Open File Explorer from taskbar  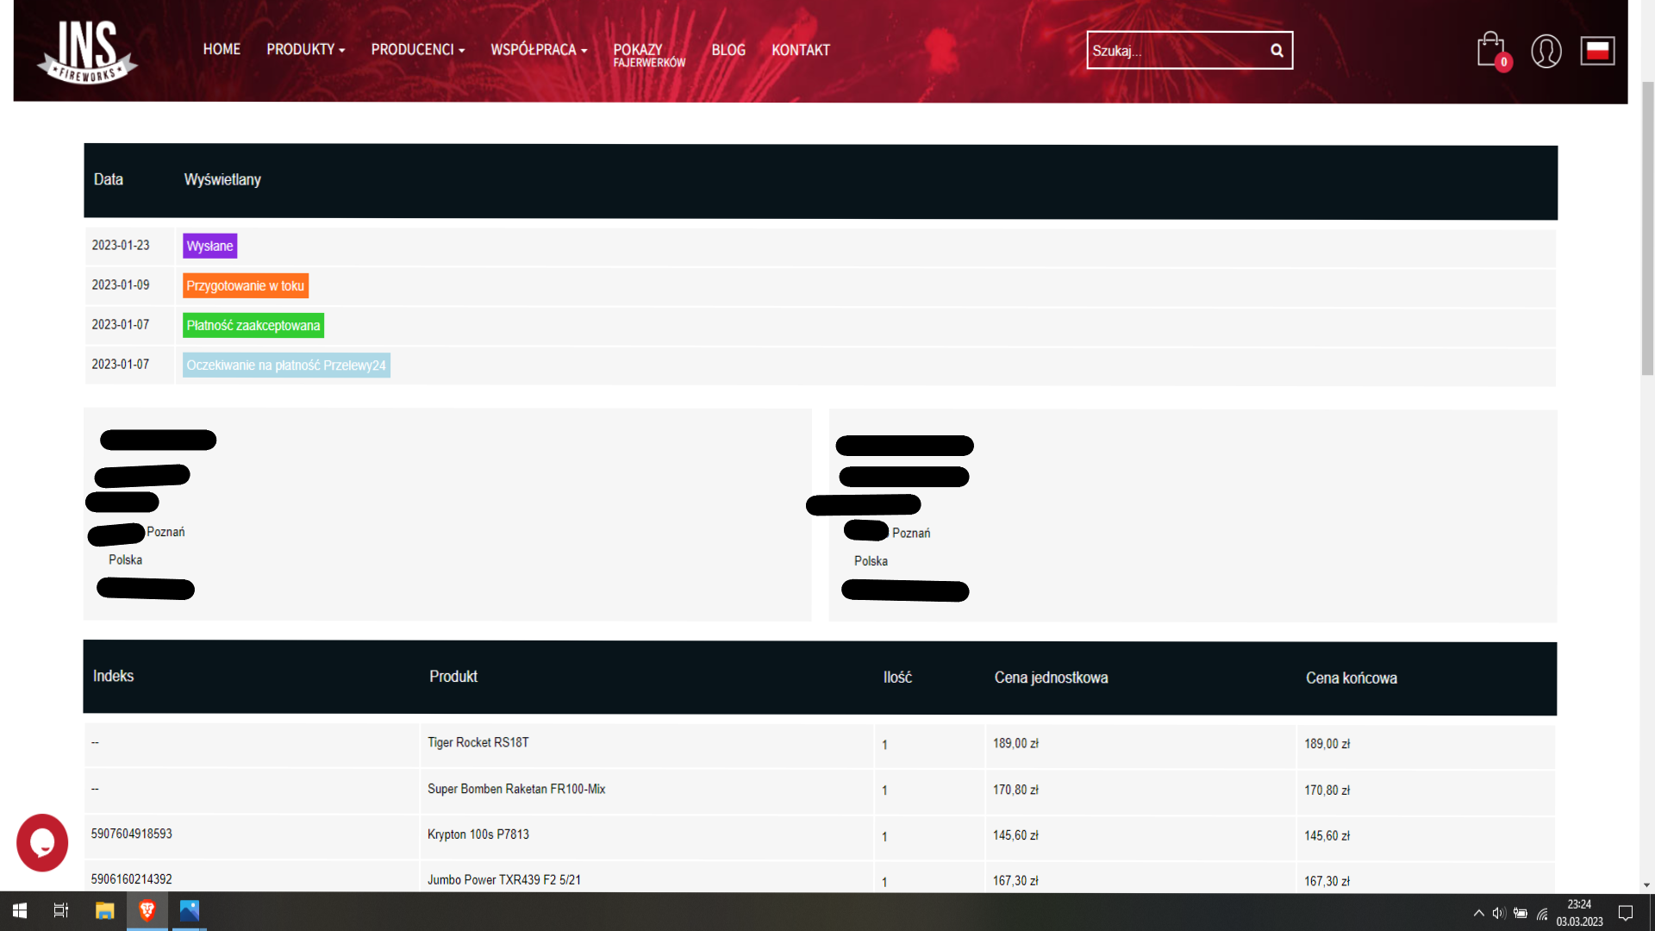tap(104, 910)
